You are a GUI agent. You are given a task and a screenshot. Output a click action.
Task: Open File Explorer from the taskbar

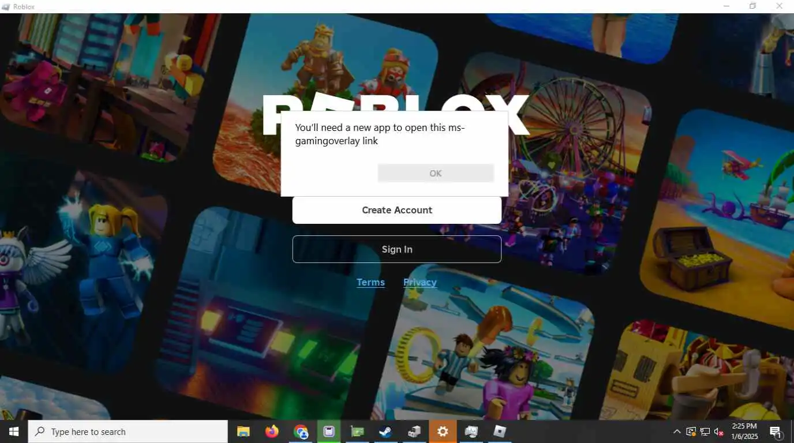click(243, 431)
